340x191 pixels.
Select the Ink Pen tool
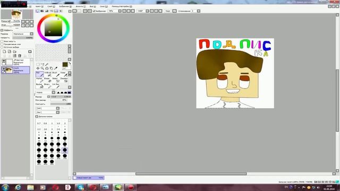click(x=56, y=86)
